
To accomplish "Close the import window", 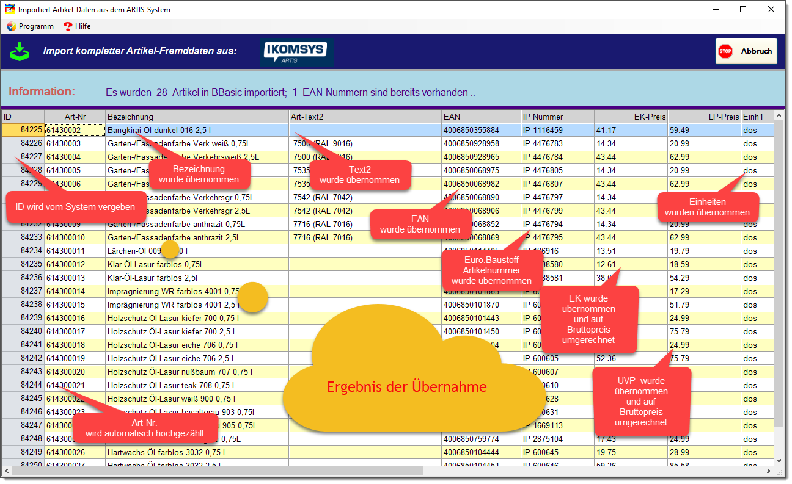I will click(771, 9).
